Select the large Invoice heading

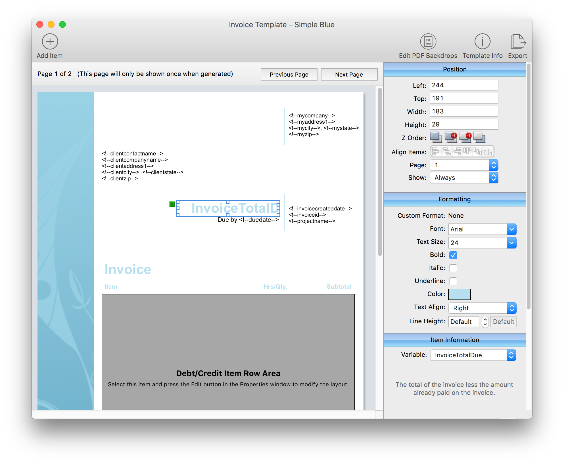pos(128,269)
